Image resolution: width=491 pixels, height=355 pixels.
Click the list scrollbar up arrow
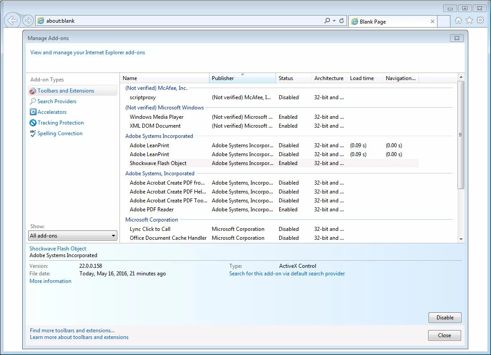(x=461, y=77)
